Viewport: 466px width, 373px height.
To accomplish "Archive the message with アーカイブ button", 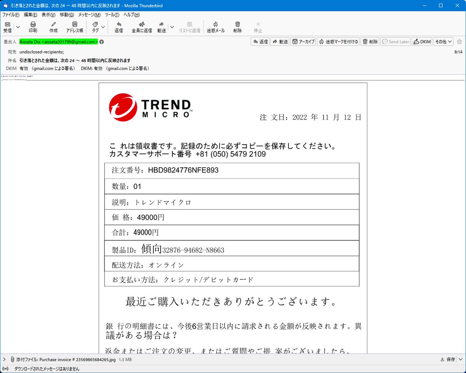I will (303, 41).
